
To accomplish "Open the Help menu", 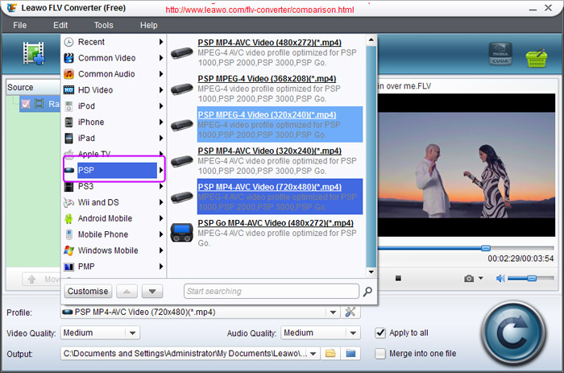I will 148,25.
